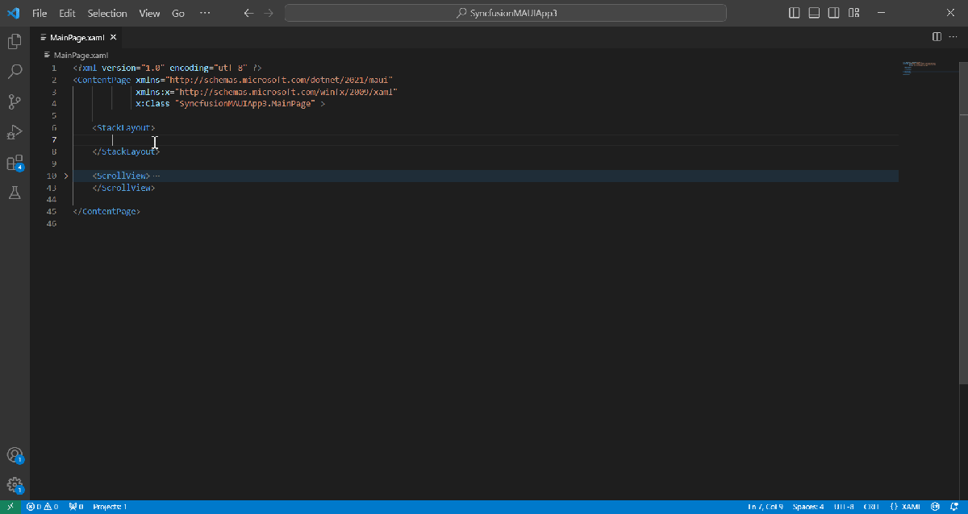Screen dimensions: 968x514
Task: Click the folded ellipsis after ScrollView tag
Action: point(156,176)
